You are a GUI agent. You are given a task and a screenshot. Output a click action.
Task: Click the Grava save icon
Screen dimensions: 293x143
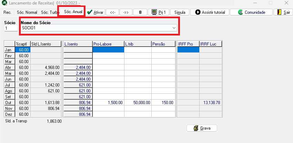pos(195,128)
